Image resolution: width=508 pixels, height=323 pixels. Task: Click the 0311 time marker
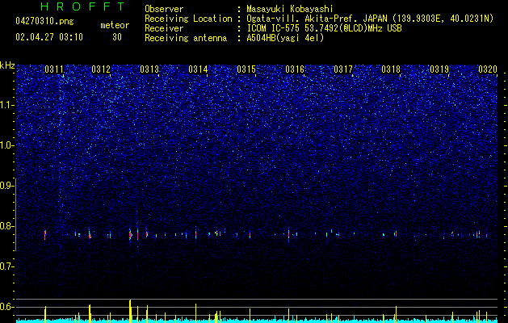tap(54, 69)
